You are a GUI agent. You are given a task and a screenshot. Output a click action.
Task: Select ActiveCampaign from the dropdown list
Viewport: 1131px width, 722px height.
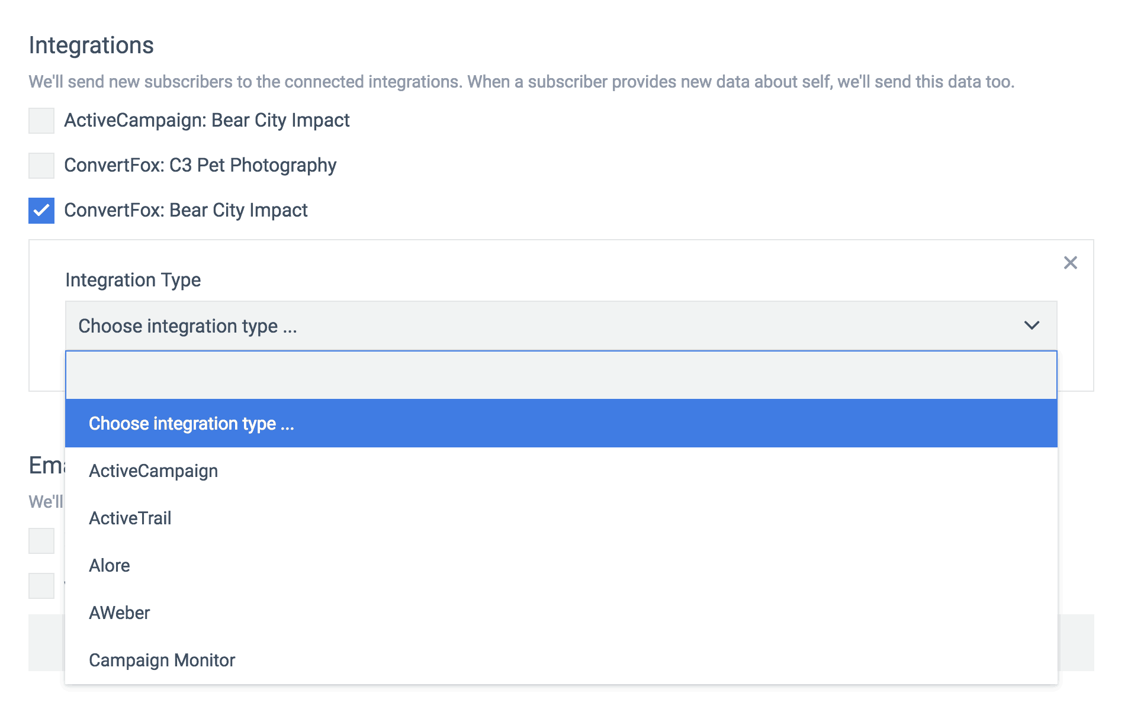[x=153, y=471]
